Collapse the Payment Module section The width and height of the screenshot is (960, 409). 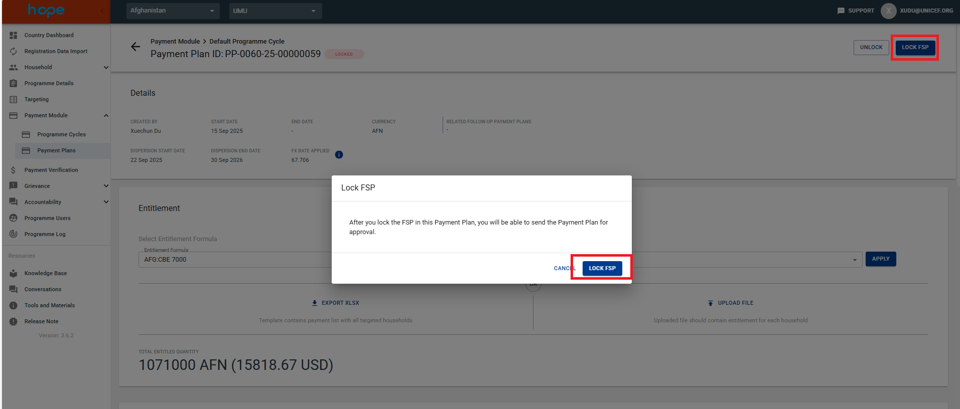pyautogui.click(x=106, y=115)
